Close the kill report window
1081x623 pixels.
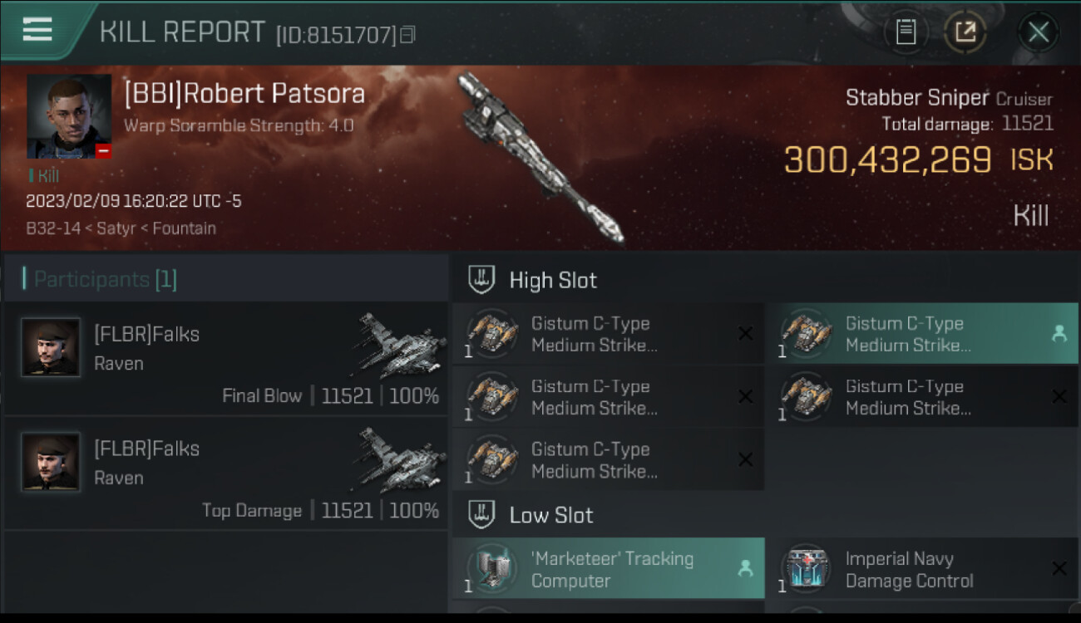[x=1038, y=32]
